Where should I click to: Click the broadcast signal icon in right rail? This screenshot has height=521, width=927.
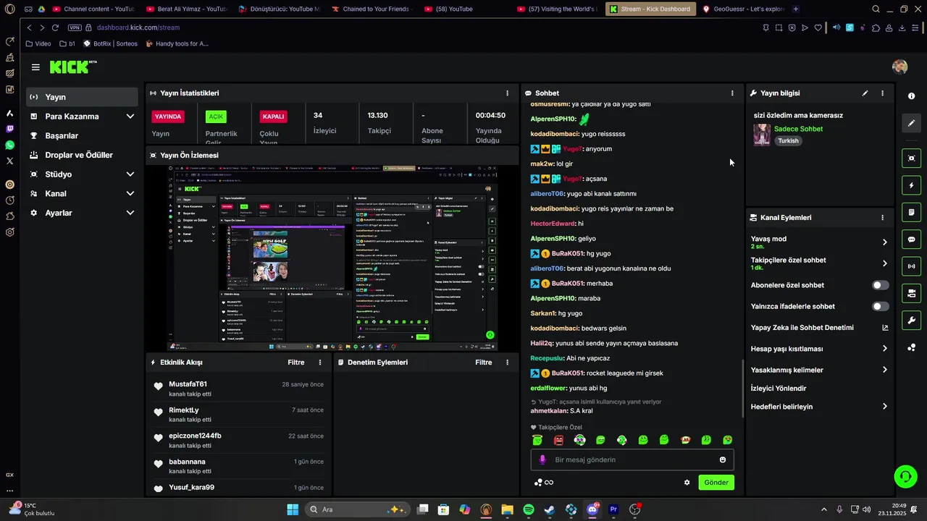tap(911, 266)
